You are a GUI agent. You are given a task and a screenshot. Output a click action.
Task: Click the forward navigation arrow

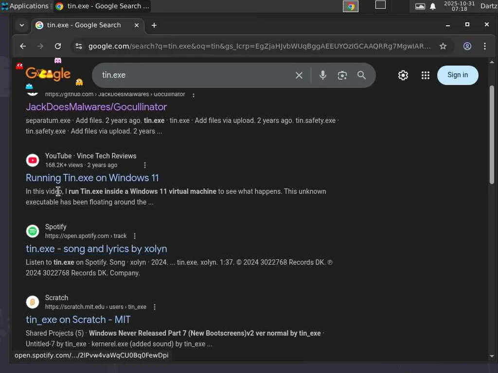point(40,46)
